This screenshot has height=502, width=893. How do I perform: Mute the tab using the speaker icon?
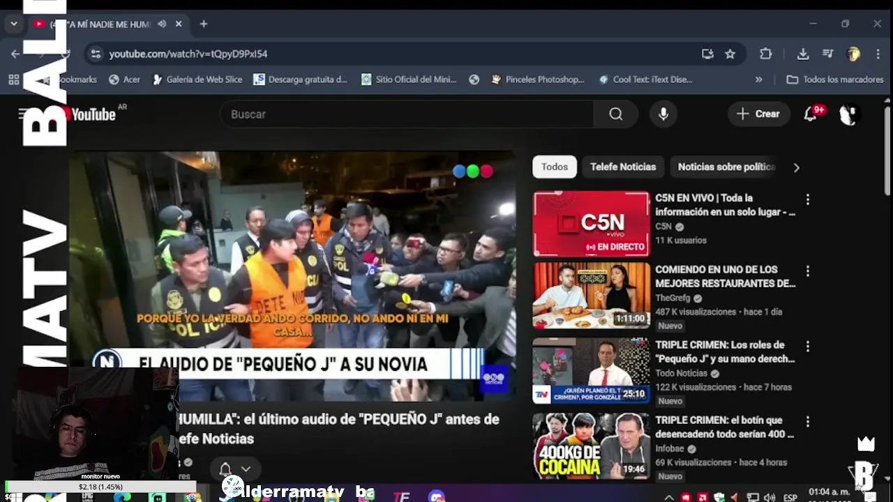pos(162,24)
